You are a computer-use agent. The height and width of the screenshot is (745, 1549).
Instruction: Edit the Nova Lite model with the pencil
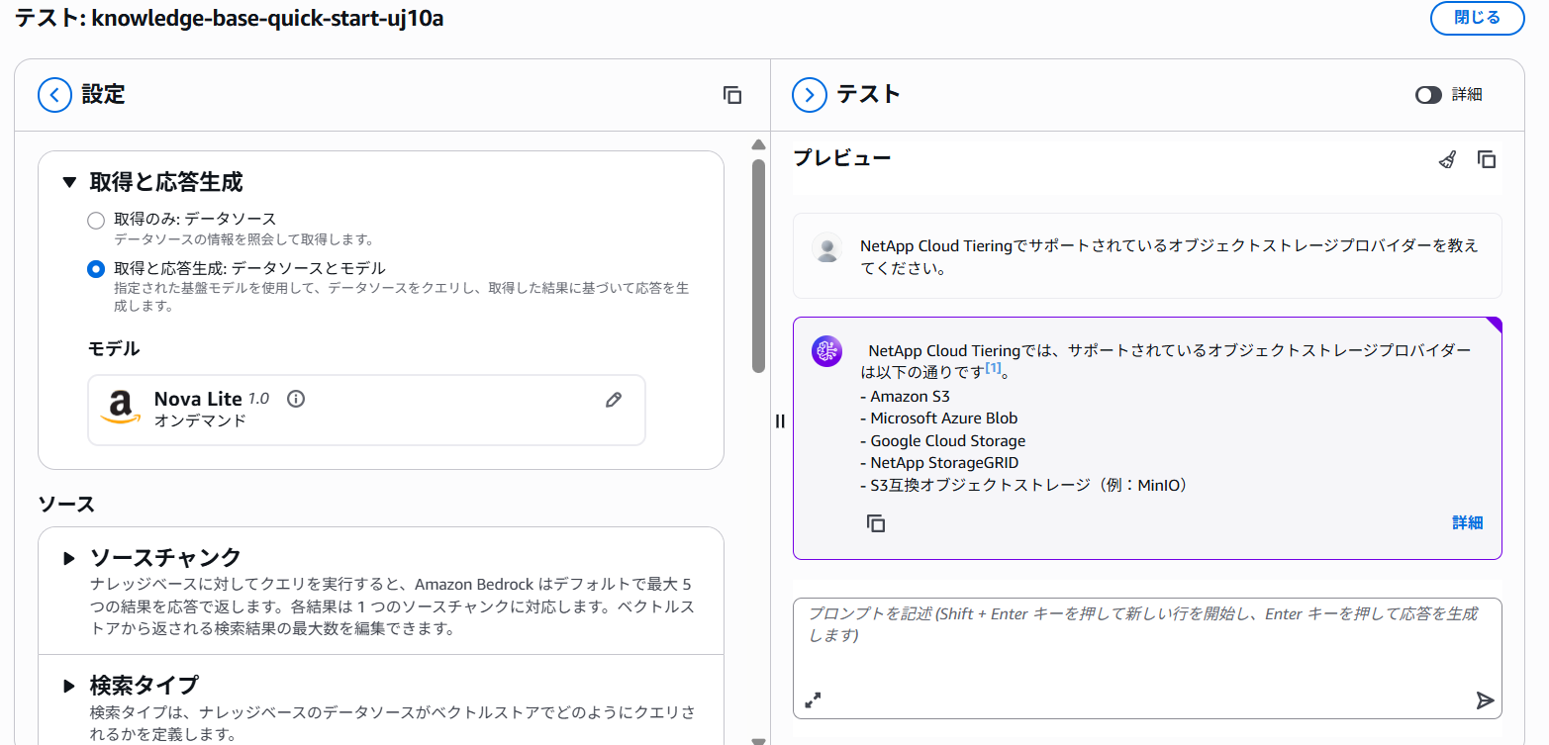click(614, 400)
